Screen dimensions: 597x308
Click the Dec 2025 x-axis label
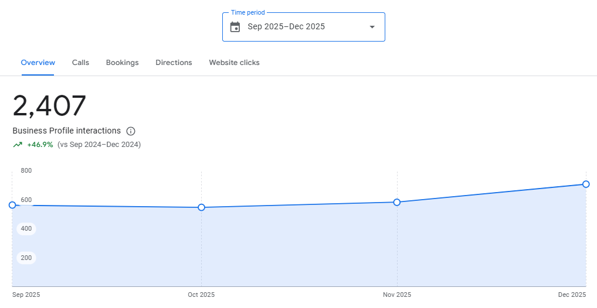(572, 295)
